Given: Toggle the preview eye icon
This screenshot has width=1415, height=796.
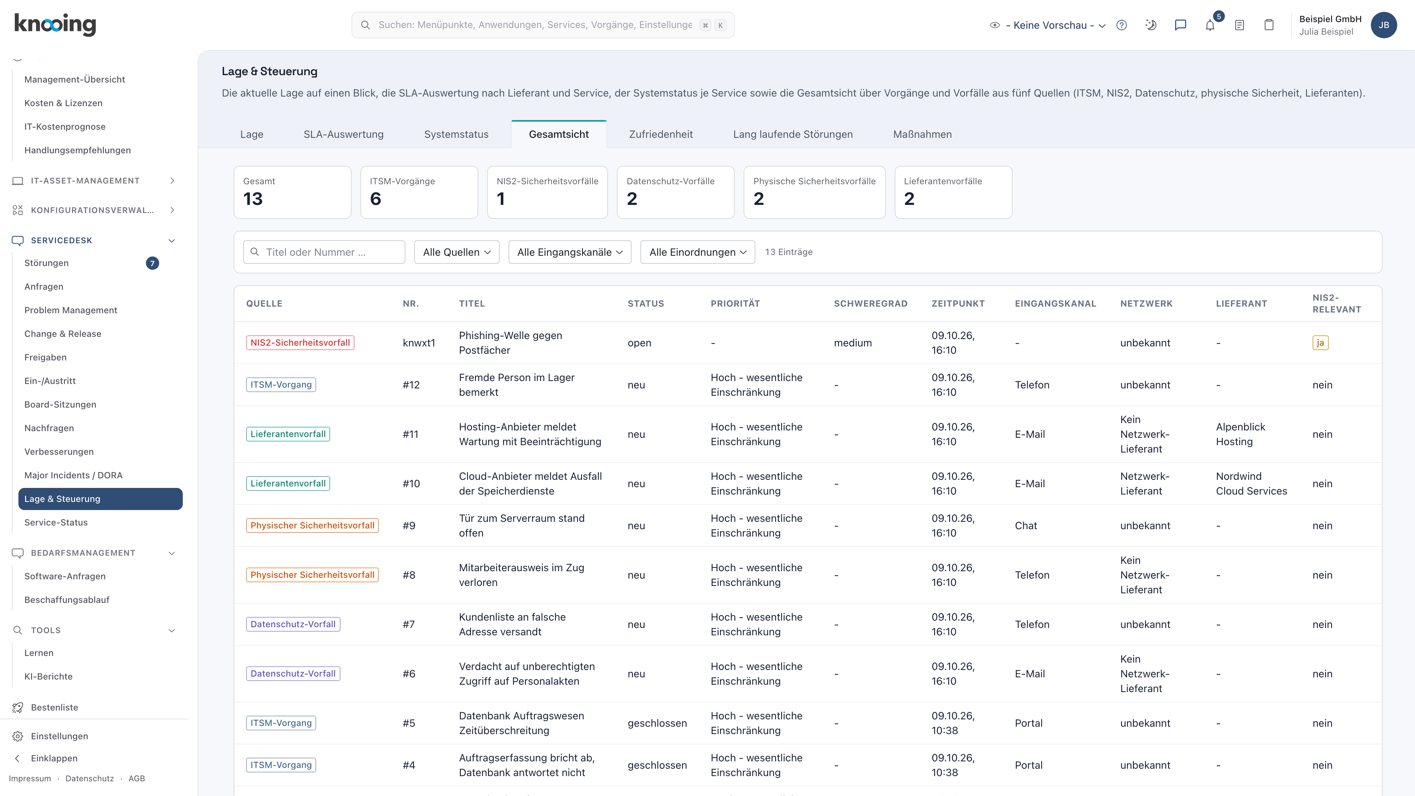Looking at the screenshot, I should click(995, 25).
